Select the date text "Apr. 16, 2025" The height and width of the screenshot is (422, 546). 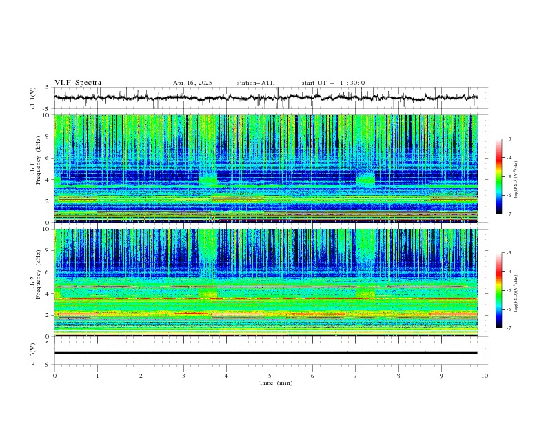(192, 83)
